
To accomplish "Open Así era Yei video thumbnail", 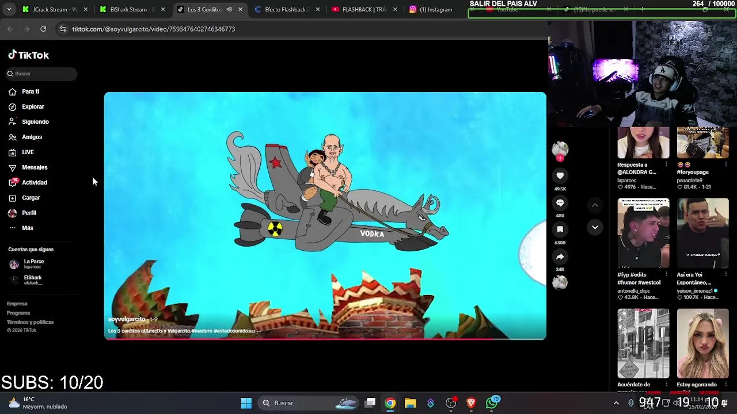I will pos(702,233).
